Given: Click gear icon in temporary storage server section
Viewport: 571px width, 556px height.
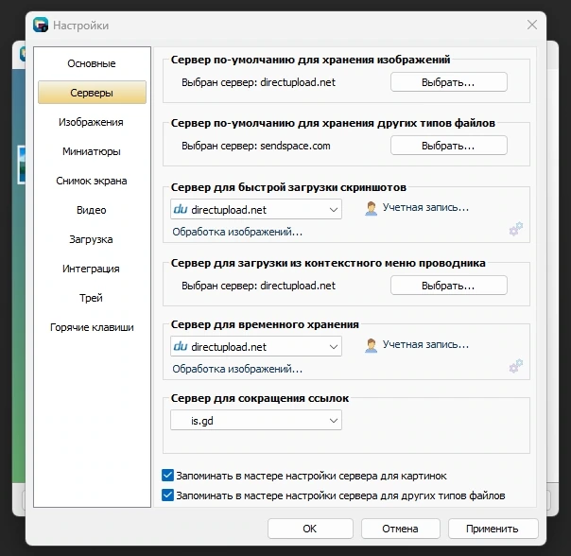Looking at the screenshot, I should 516,366.
